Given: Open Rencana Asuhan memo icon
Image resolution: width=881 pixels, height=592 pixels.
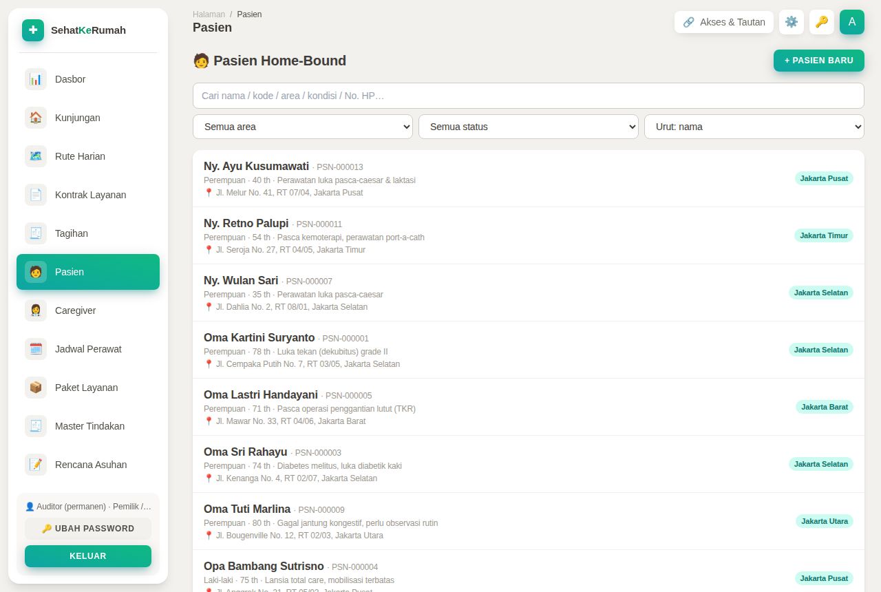Looking at the screenshot, I should tap(36, 465).
